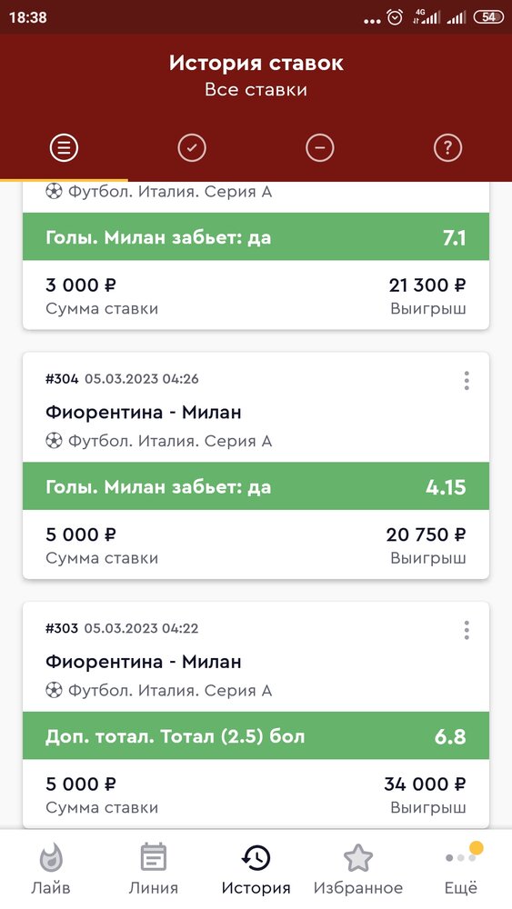512x909 pixels.
Task: Open the 4.15 odds Милан забьет bet
Action: pyautogui.click(x=256, y=486)
